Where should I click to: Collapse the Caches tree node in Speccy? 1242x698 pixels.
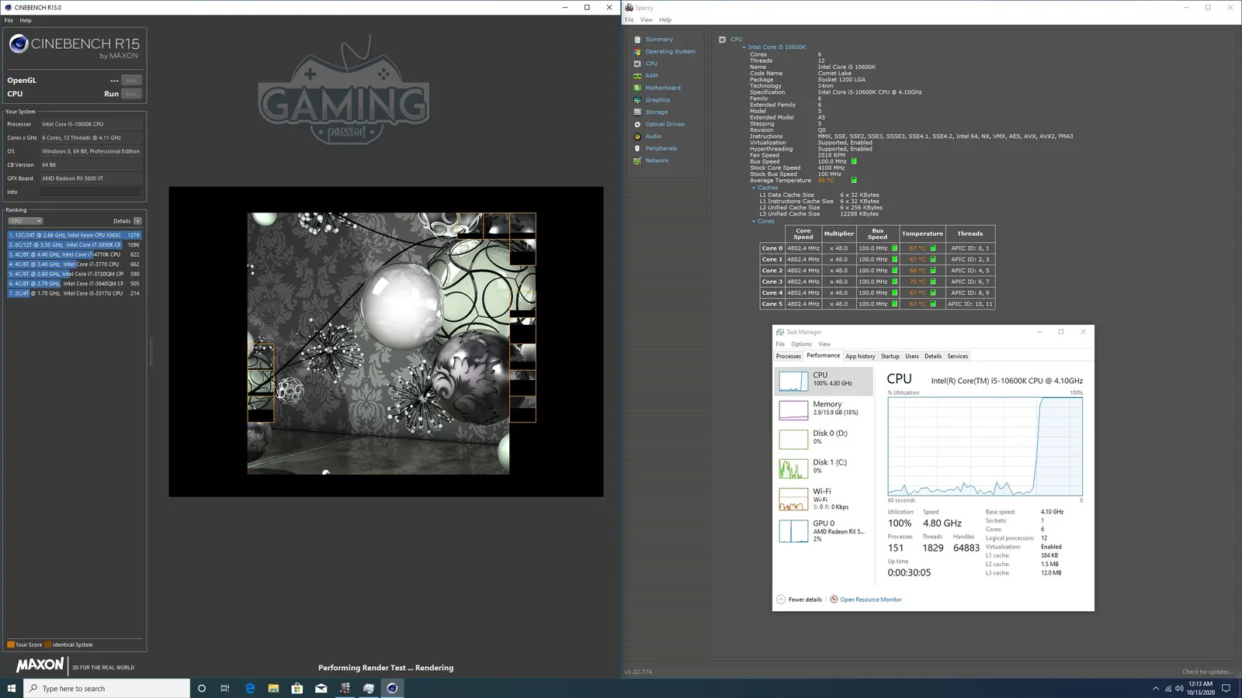[x=753, y=188]
